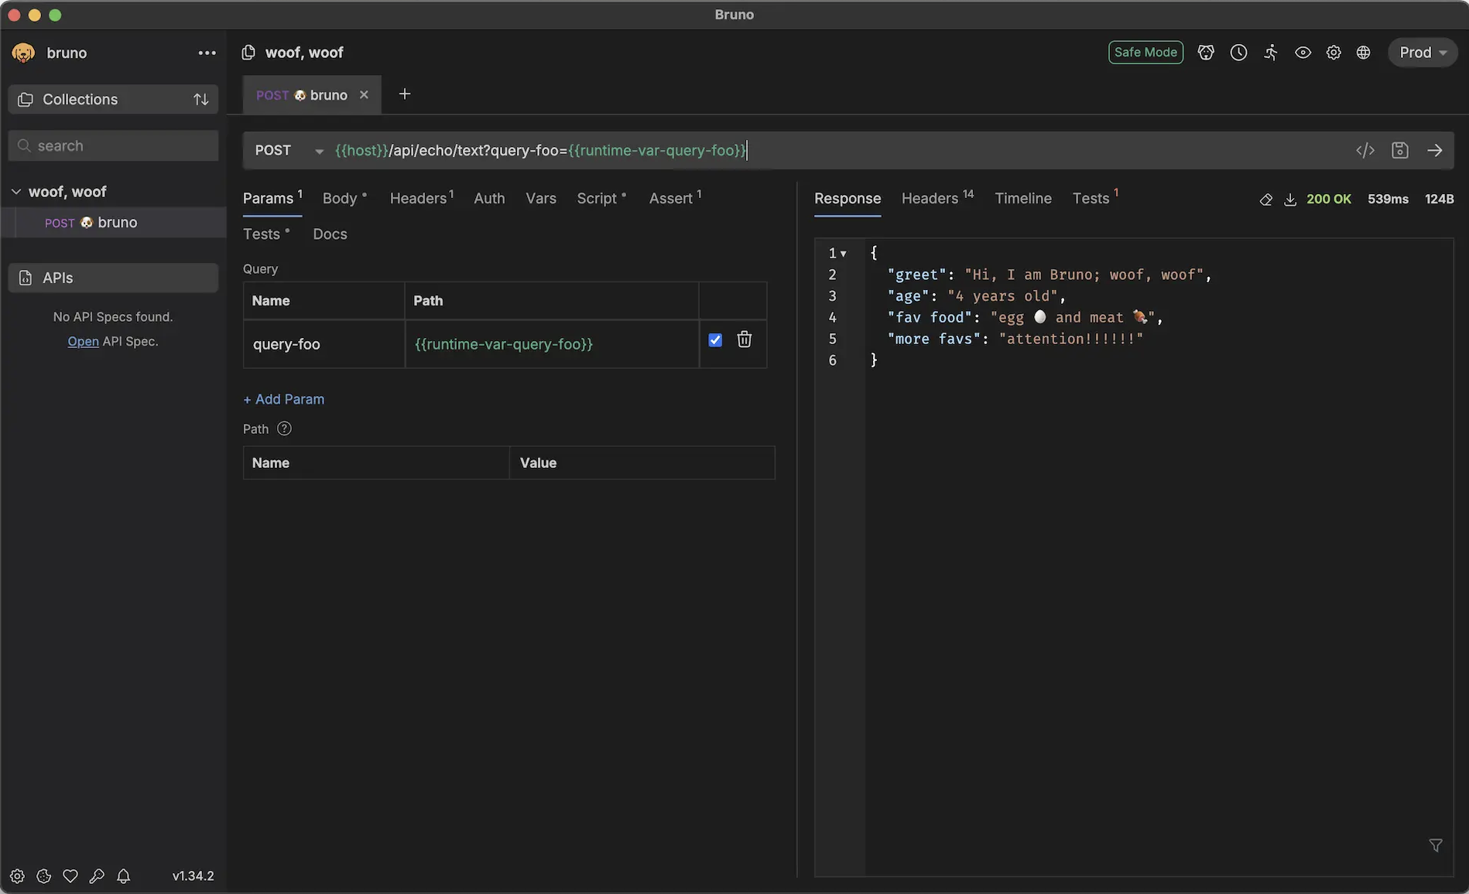This screenshot has width=1469, height=894.
Task: Open the bear icon next to Safe Mode
Action: tap(1206, 53)
